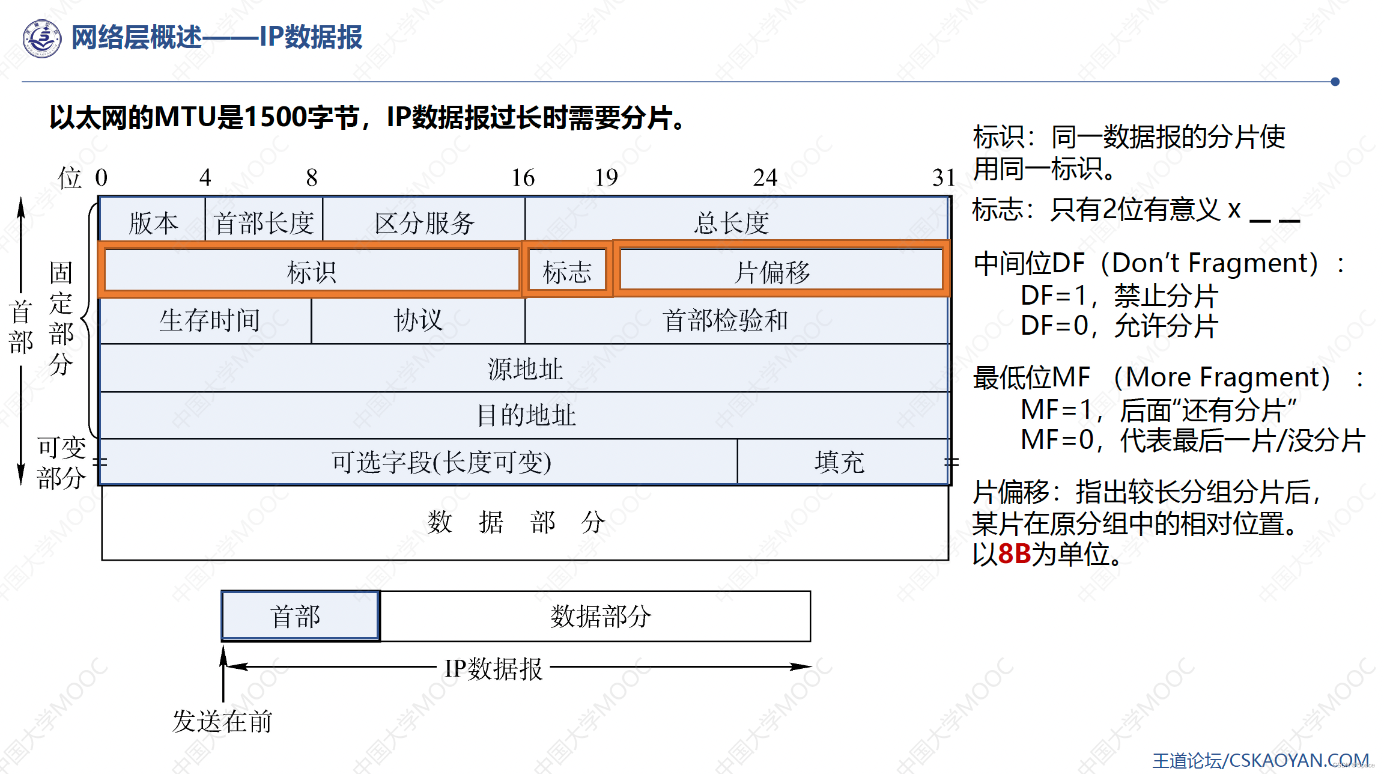
Task: Click the '首部检验和' field cell
Action: (x=736, y=320)
